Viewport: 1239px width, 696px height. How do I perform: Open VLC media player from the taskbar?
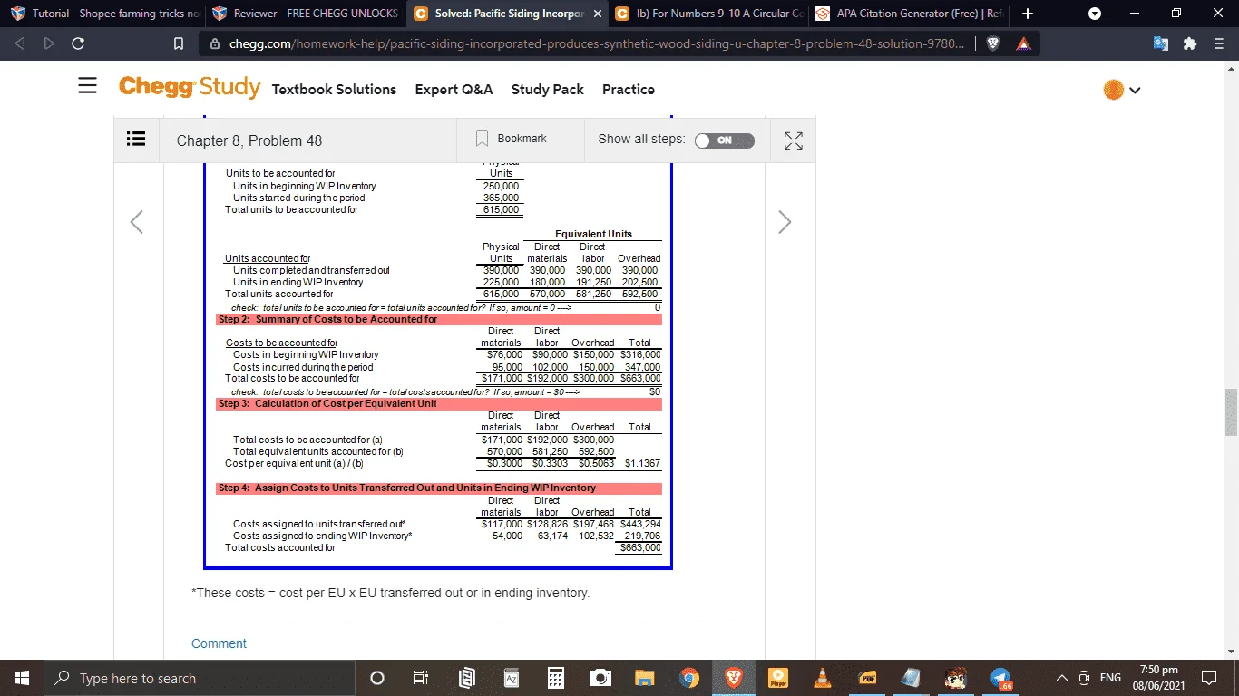823,678
